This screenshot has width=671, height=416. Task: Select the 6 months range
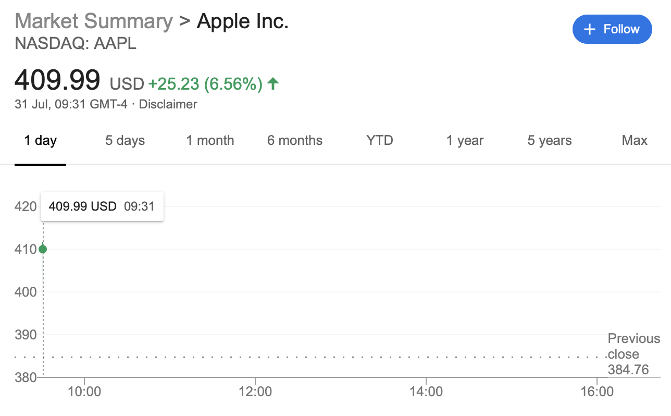point(295,140)
